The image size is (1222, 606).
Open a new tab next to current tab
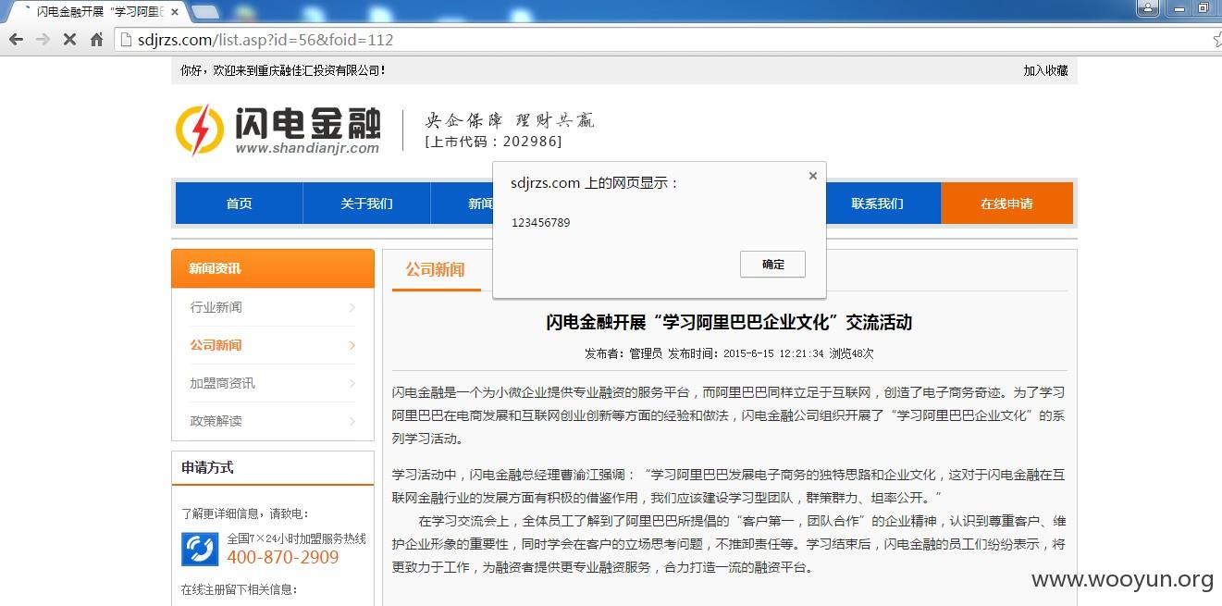205,12
